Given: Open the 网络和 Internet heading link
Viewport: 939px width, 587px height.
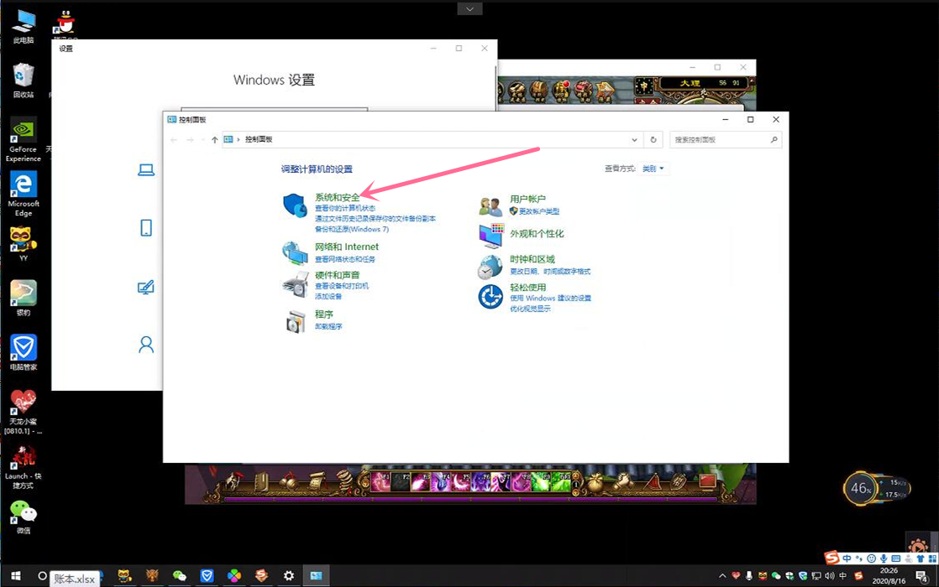Looking at the screenshot, I should pyautogui.click(x=347, y=247).
